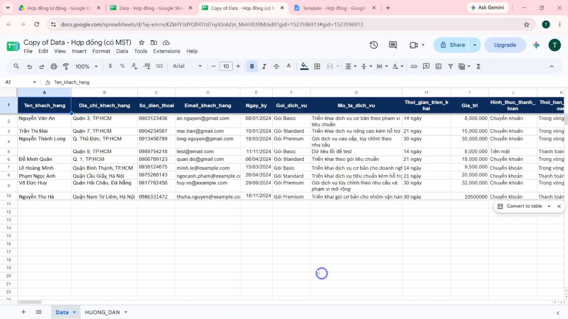
Task: Undo the last action
Action: point(29,66)
